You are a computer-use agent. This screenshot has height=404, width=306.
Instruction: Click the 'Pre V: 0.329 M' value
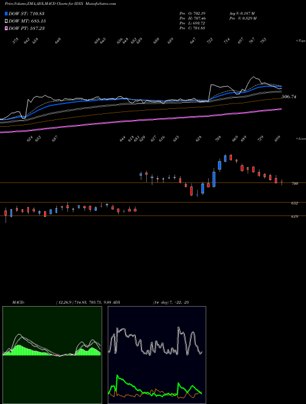(x=242, y=18)
